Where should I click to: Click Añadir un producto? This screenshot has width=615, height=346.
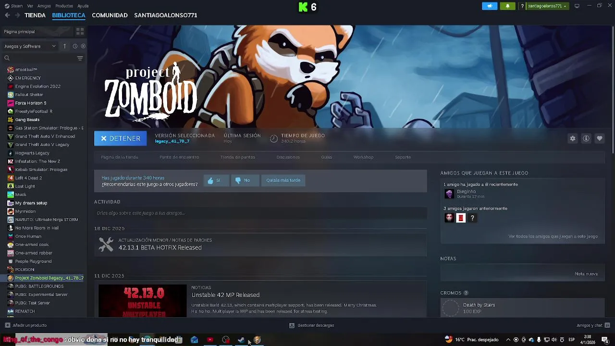pos(26,325)
